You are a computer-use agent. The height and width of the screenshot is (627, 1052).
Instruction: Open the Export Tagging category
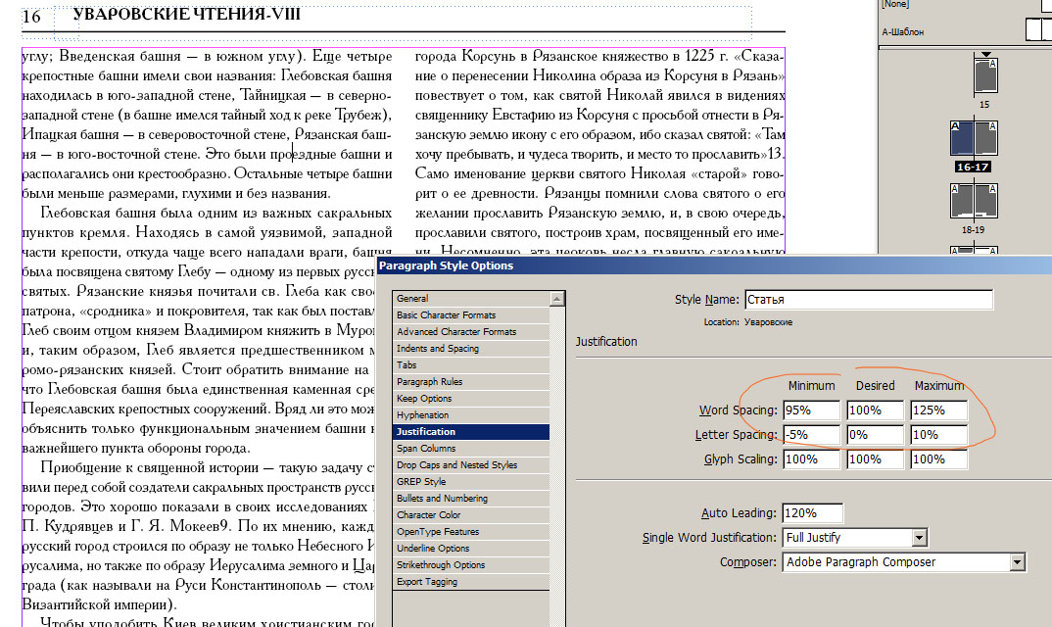click(471, 581)
